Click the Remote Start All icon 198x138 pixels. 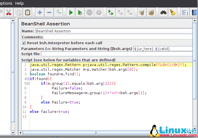coord(111,12)
